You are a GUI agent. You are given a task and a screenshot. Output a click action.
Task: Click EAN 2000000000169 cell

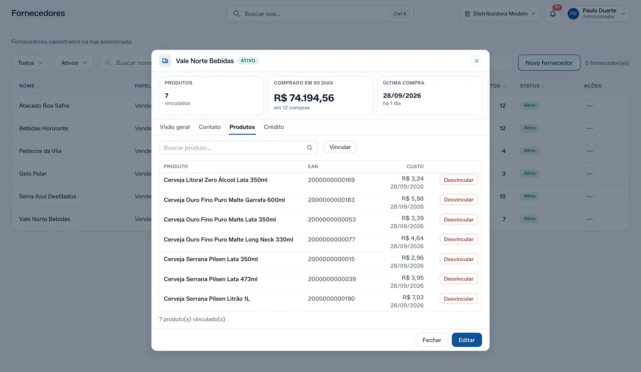pos(331,180)
